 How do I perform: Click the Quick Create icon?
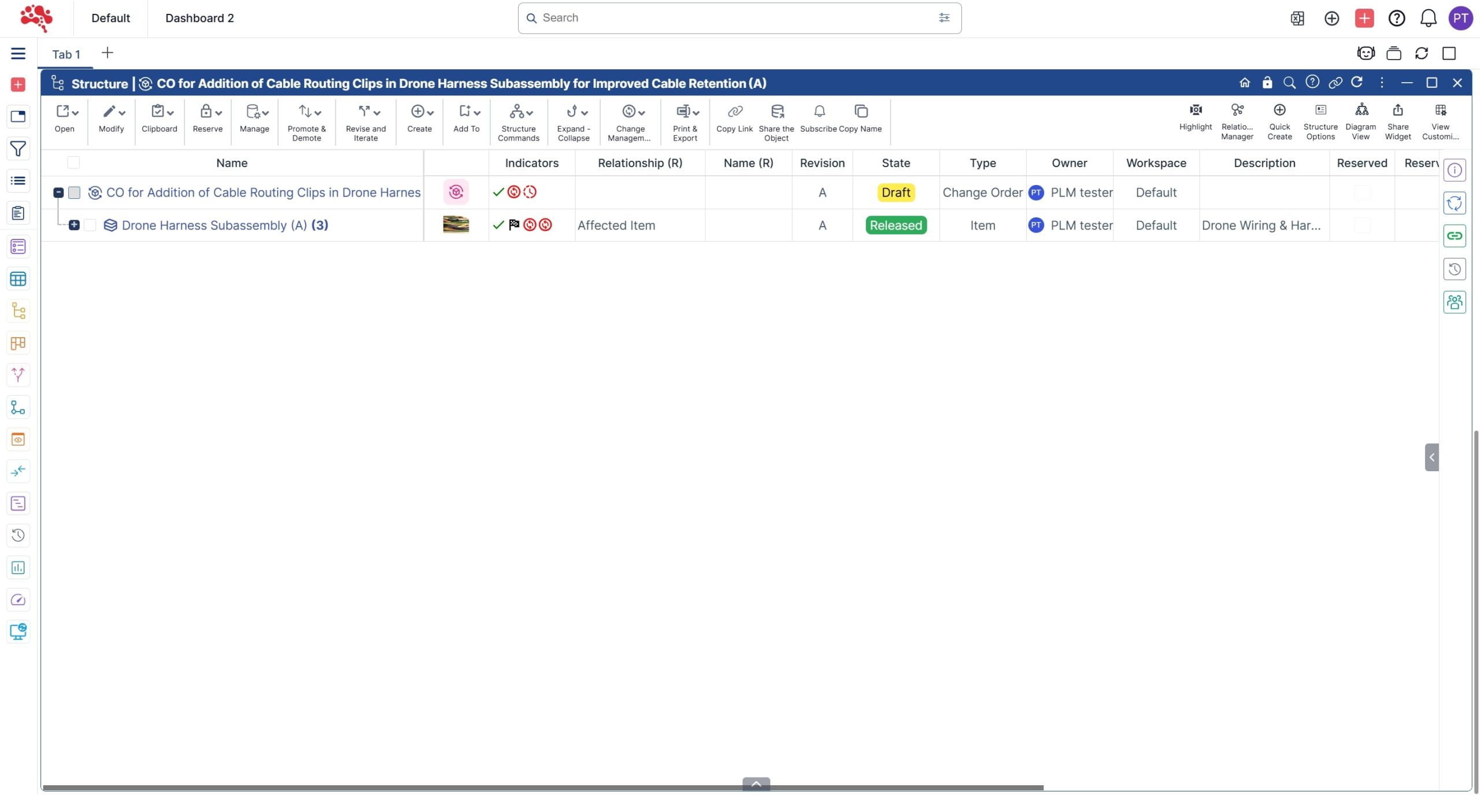coord(1279,110)
